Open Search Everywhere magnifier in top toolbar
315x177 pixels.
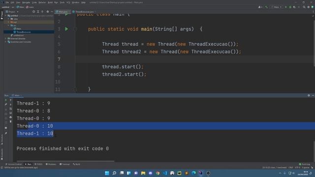click(304, 7)
